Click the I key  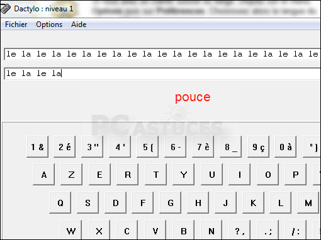[x=240, y=175]
